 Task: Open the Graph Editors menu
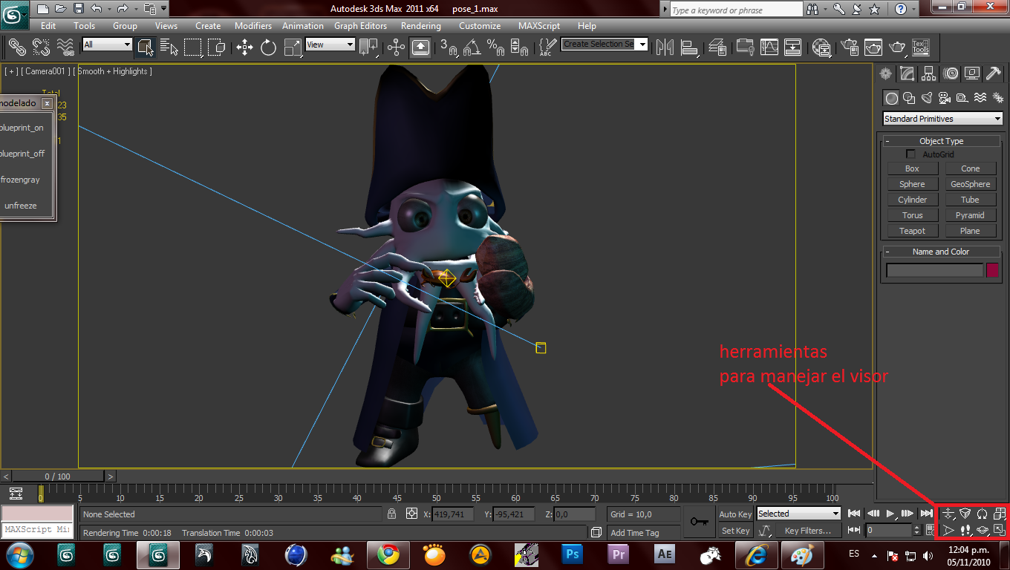[360, 26]
